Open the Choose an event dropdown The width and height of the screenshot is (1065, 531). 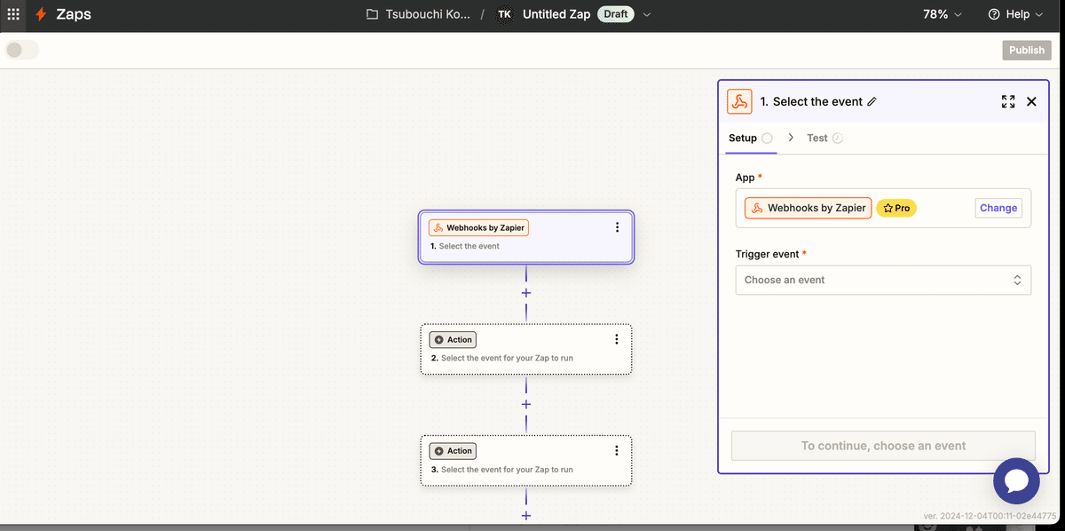point(883,280)
